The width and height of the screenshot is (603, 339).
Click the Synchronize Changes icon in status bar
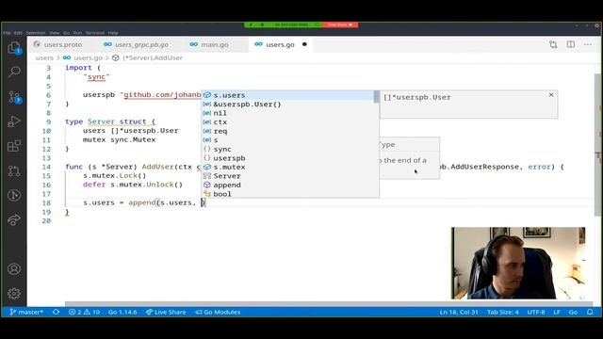57,312
